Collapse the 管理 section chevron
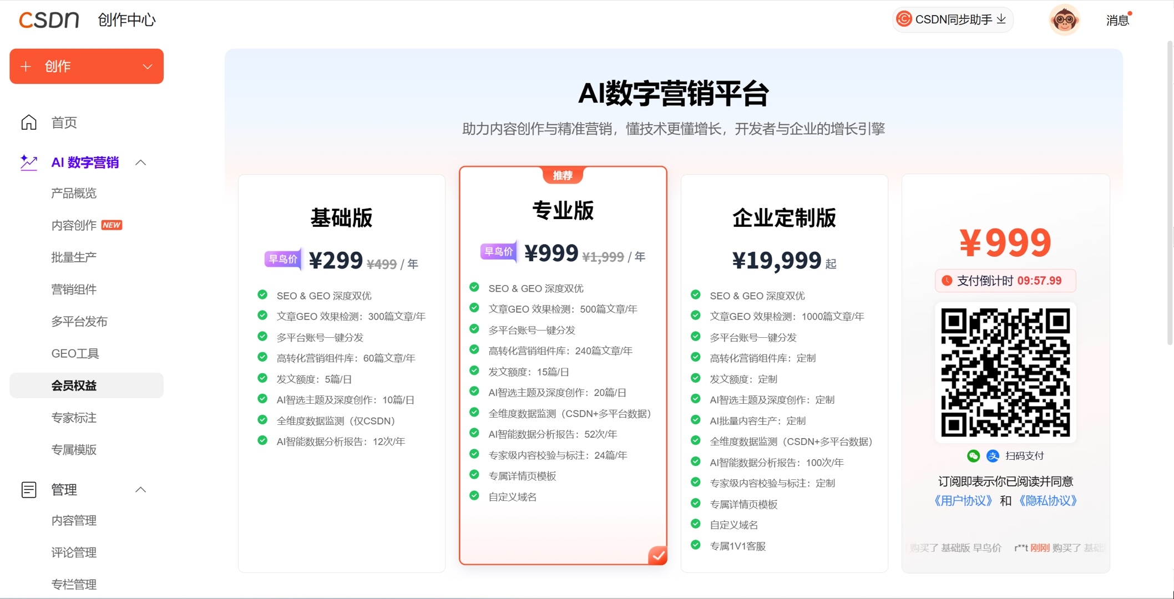The height and width of the screenshot is (599, 1174). [141, 490]
